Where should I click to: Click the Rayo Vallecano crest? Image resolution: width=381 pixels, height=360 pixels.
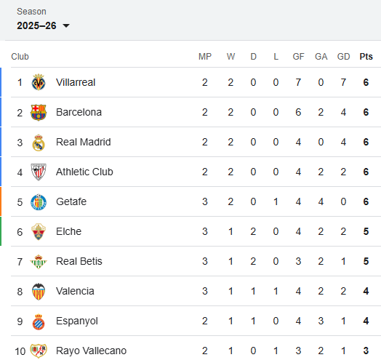39,351
